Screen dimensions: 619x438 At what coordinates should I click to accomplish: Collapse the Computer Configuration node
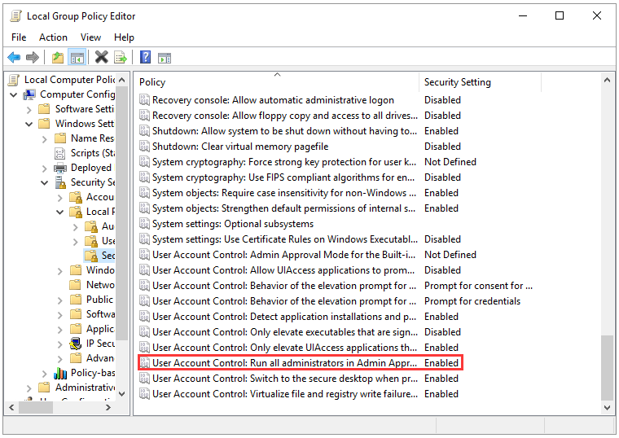[x=13, y=95]
